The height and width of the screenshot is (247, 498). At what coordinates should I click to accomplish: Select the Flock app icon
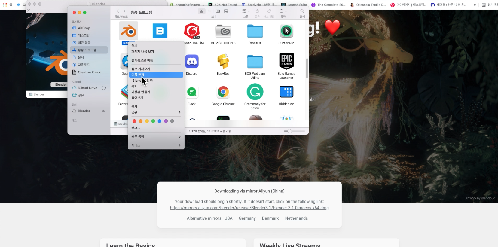(192, 92)
